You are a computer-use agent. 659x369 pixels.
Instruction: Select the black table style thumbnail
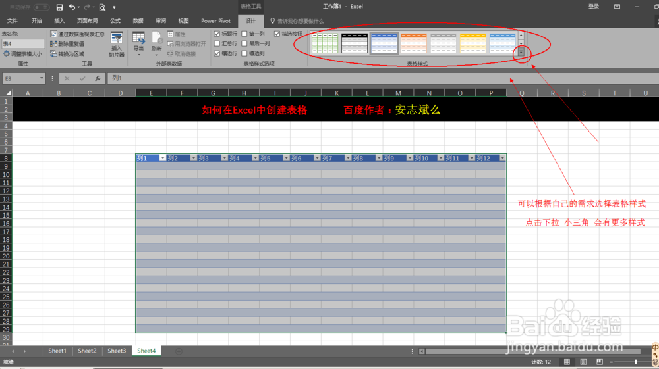[355, 43]
